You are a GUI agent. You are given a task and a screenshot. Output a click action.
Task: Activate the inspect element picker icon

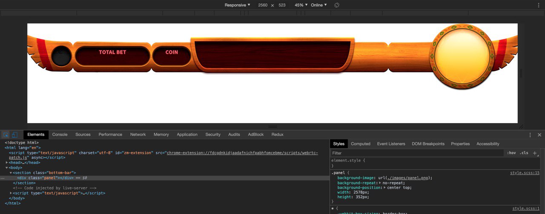[x=6, y=135]
